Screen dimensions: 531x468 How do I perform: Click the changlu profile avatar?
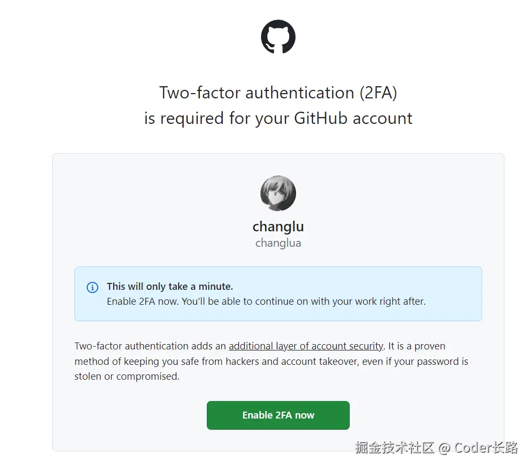(x=278, y=194)
